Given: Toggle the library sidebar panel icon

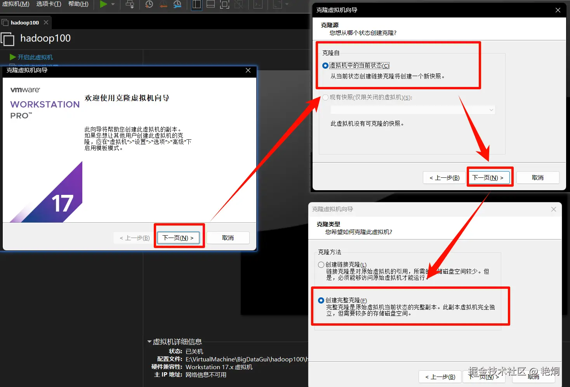Looking at the screenshot, I should click(196, 5).
